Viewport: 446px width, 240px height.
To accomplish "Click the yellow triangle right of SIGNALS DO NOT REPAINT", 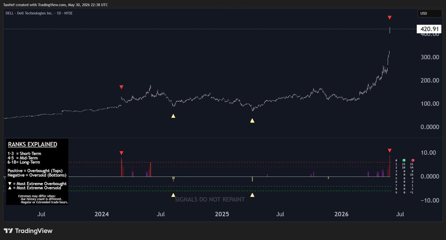I will 252,195.
